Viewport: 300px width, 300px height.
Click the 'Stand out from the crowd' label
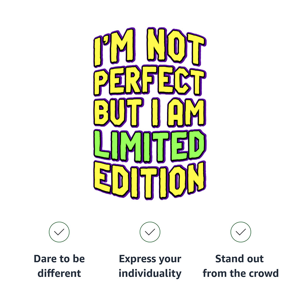(241, 266)
